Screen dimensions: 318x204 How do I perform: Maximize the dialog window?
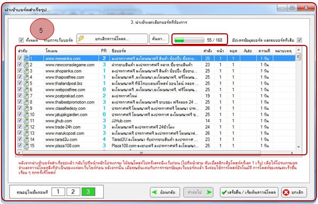pyautogui.click(x=292, y=8)
